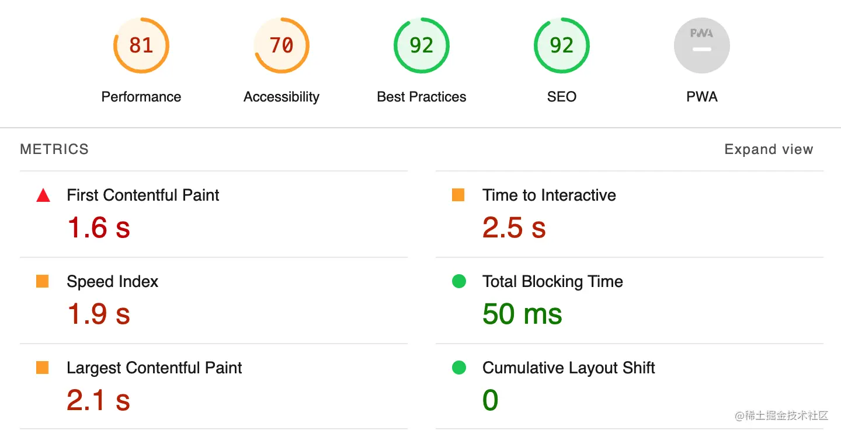841x434 pixels.
Task: Click the SEO score gauge showing 92
Action: [561, 45]
